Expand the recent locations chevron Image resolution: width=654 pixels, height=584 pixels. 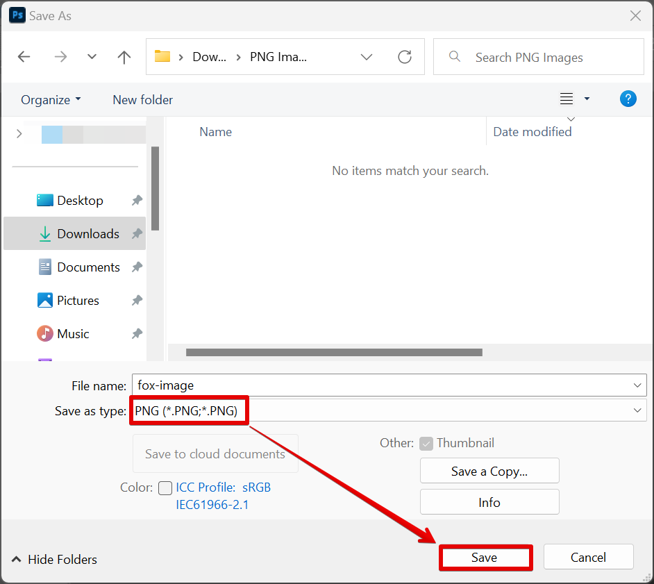pyautogui.click(x=92, y=58)
